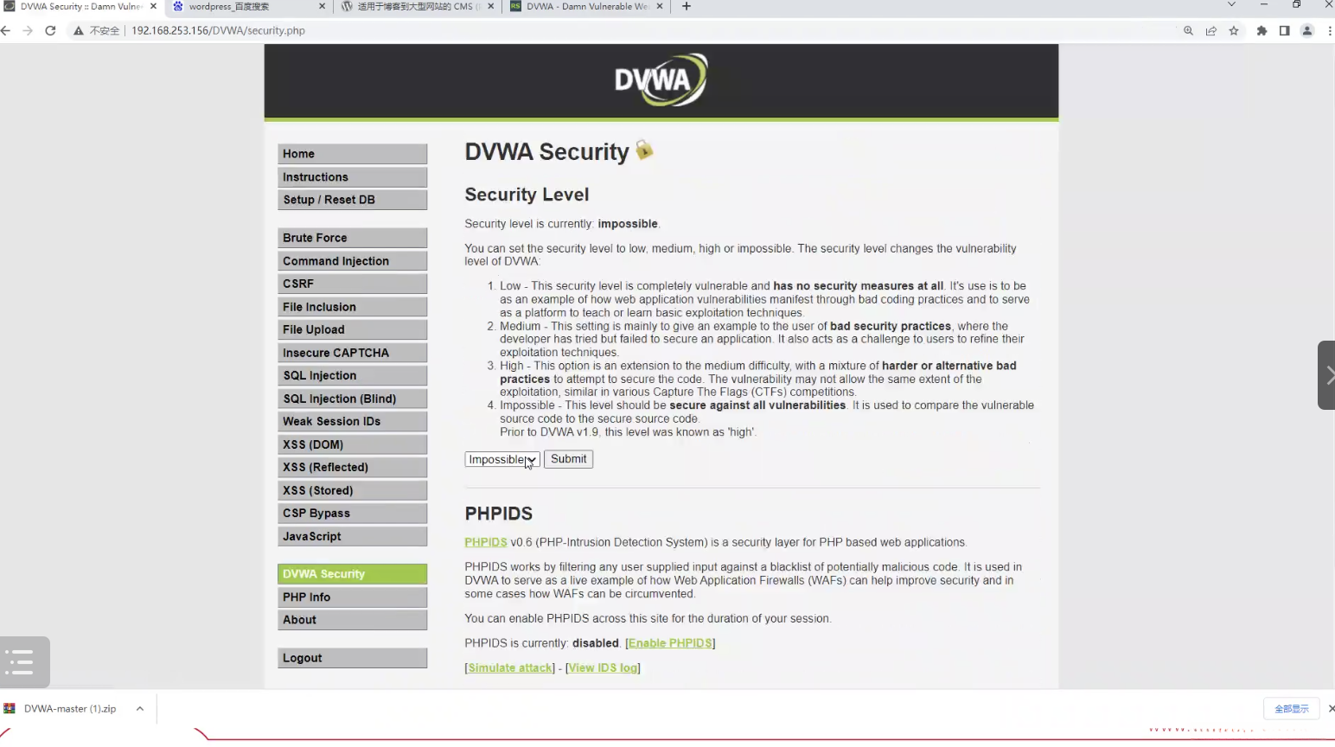
Task: Click the DVWA logo in the header
Action: (661, 80)
